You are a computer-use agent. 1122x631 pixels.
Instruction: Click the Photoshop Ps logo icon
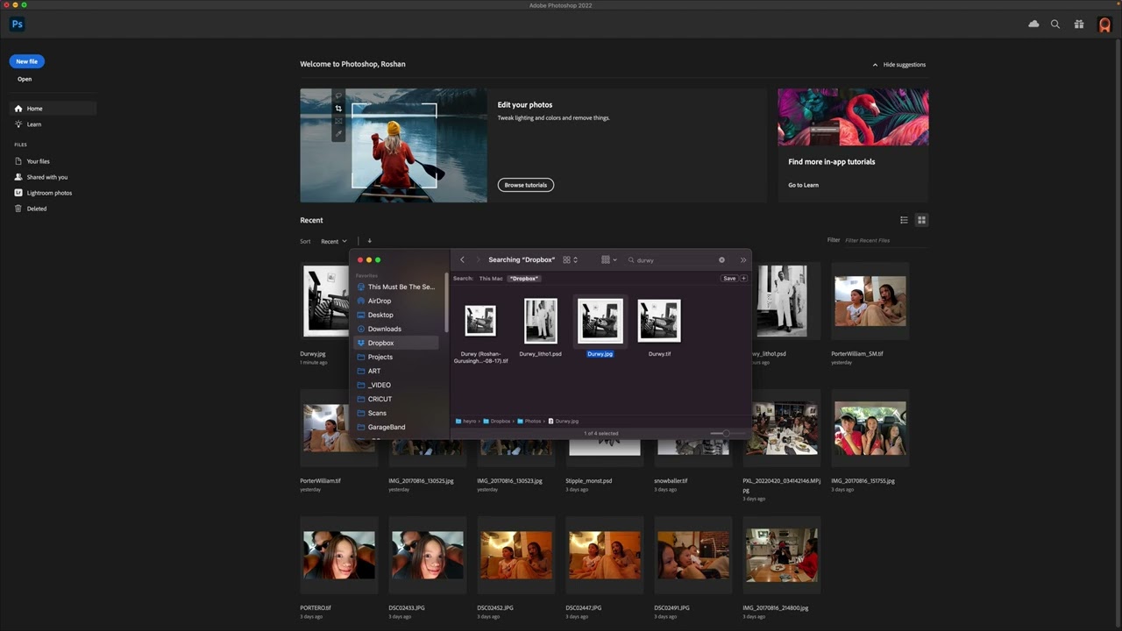[x=17, y=25]
